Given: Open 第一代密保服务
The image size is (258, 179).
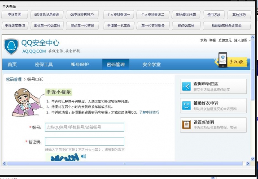Looking at the screenshot, I should pos(153,26).
